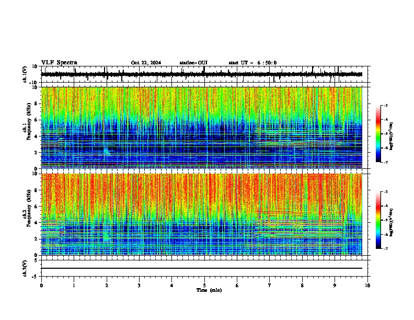Click the time axis tick label "3"
The width and height of the screenshot is (414, 320).
click(x=139, y=285)
